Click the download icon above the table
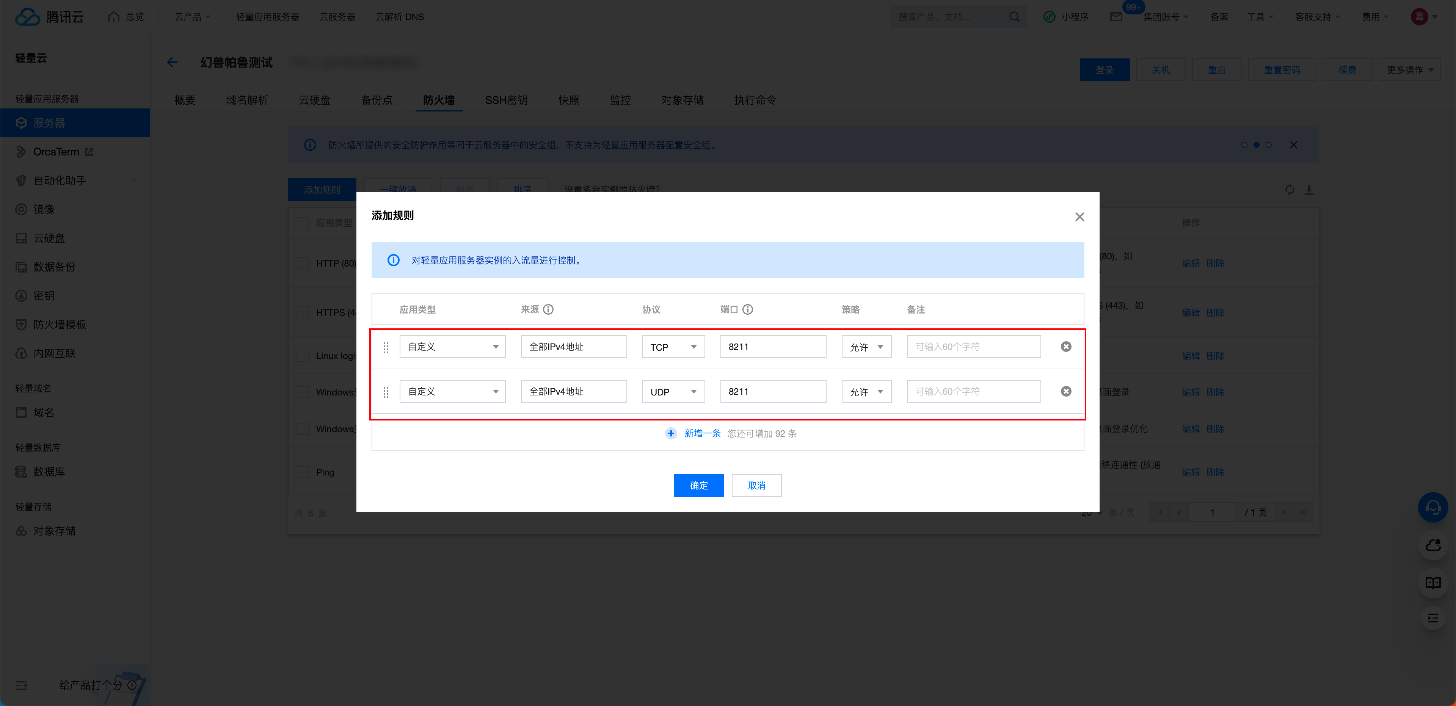1456x706 pixels. tap(1309, 190)
